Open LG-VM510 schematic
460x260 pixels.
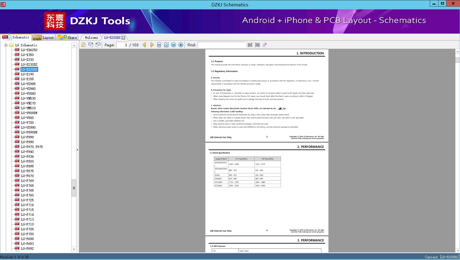tap(28, 108)
